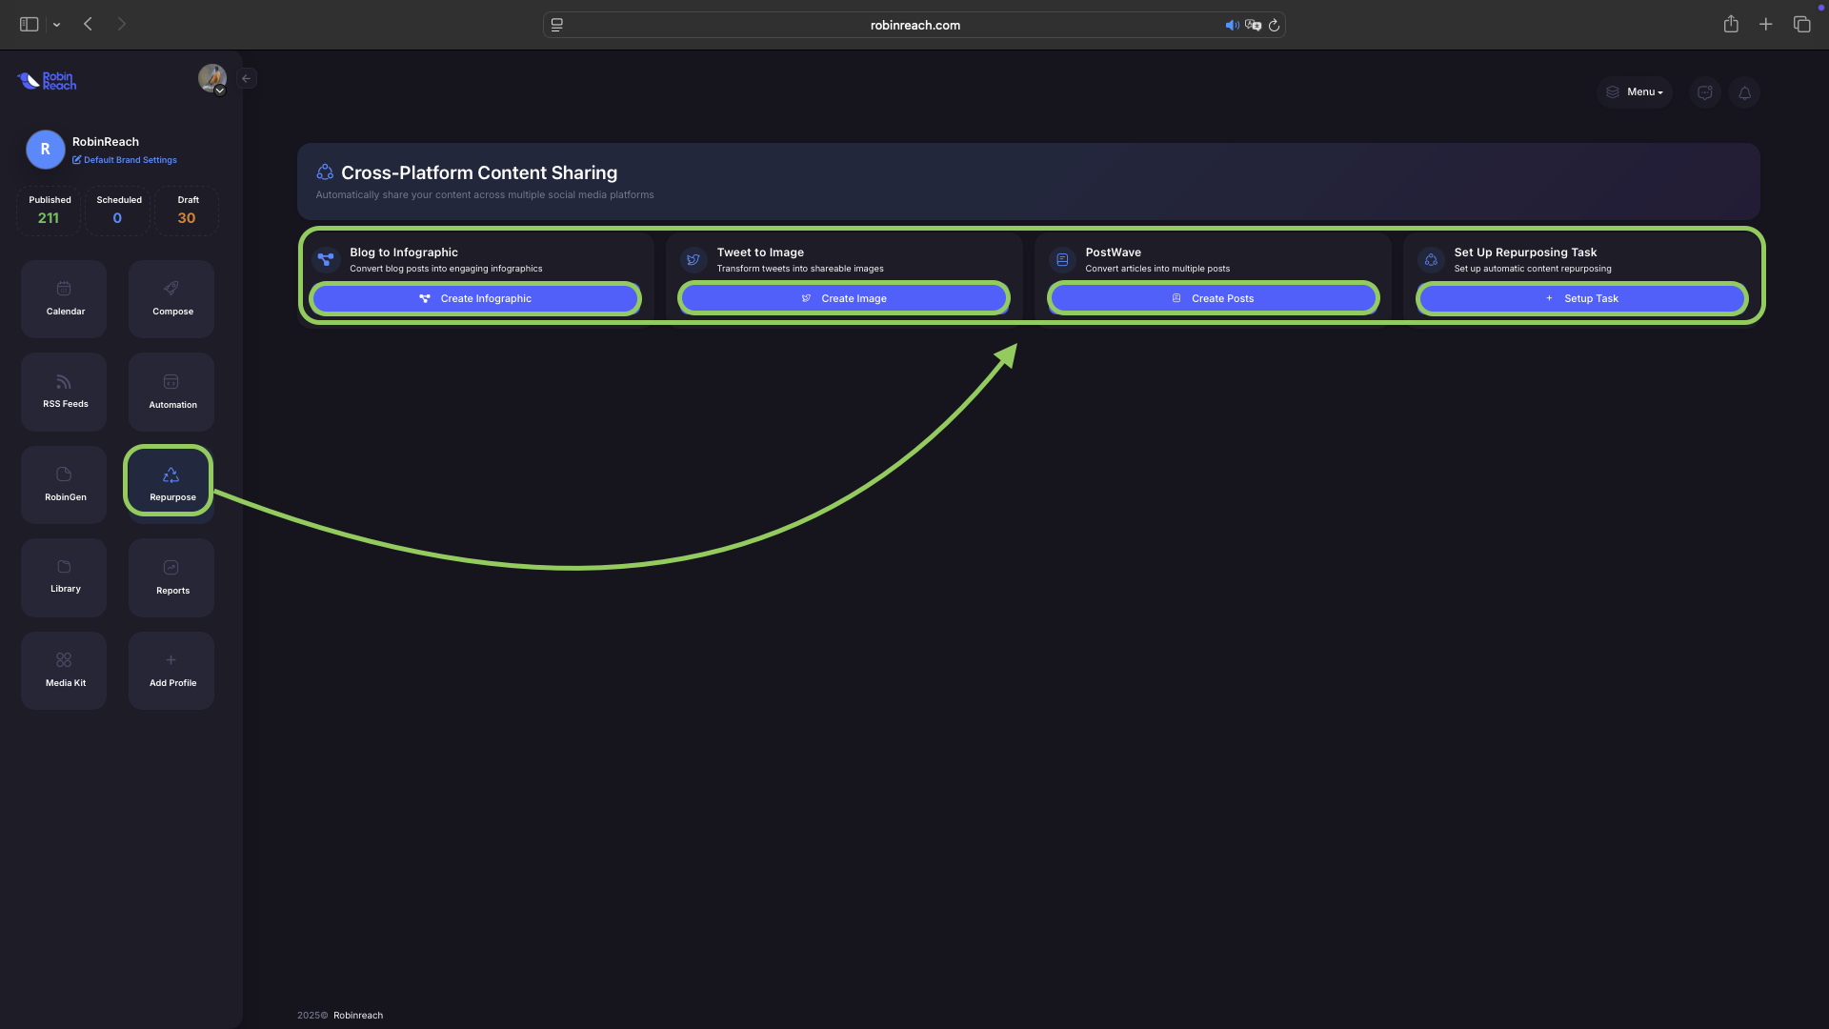Viewport: 1829px width, 1029px height.
Task: Collapse the sidebar with arrow button
Action: point(247,79)
